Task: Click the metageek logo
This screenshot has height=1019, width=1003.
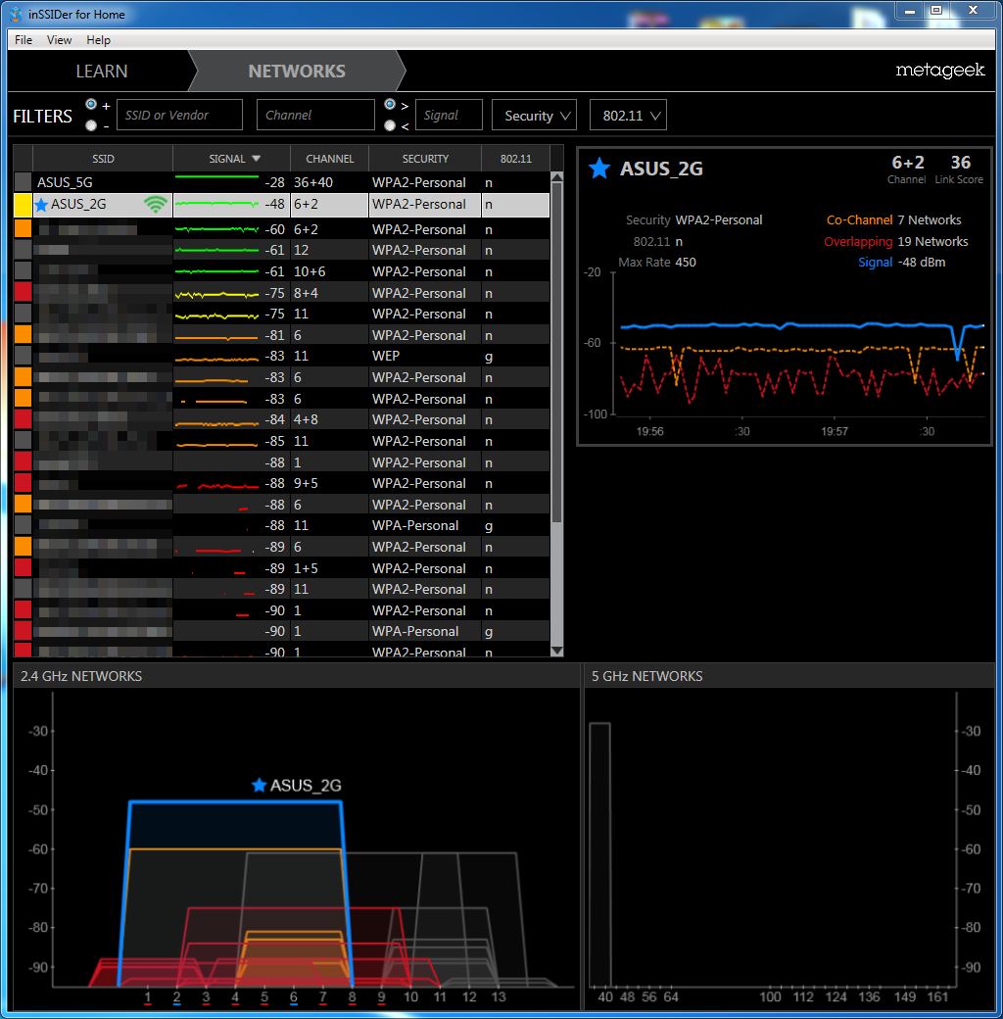Action: (x=940, y=71)
